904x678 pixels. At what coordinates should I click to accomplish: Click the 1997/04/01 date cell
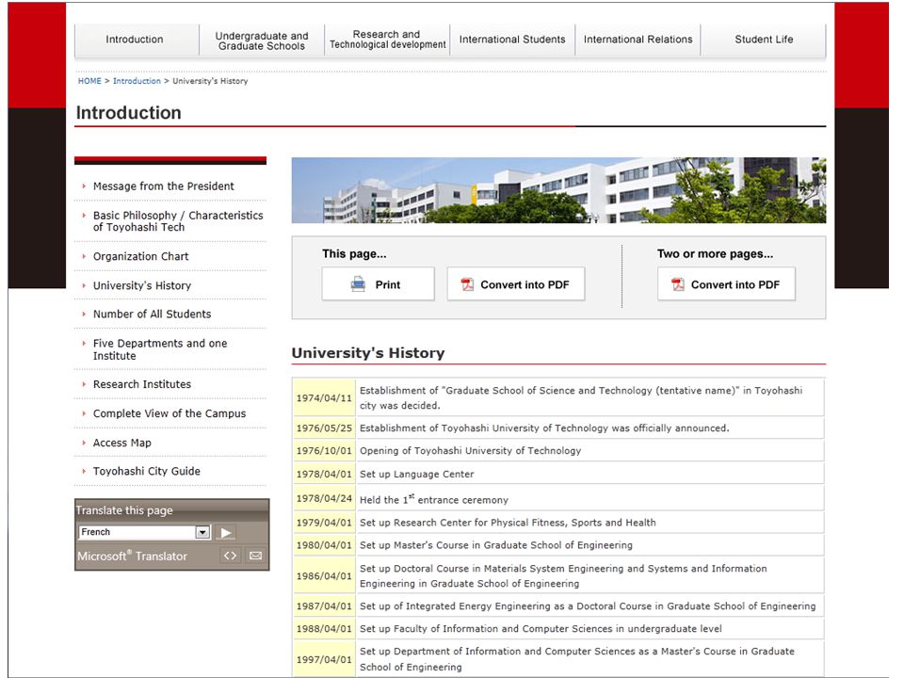pyautogui.click(x=324, y=659)
